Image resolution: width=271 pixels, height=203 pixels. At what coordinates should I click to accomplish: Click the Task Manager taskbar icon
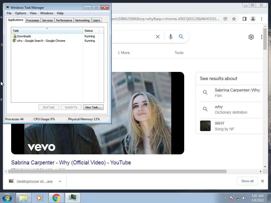coord(73,198)
